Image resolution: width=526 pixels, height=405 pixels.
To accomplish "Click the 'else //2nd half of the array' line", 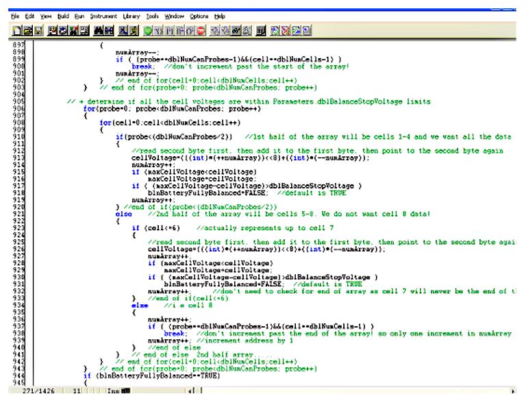I will coord(273,214).
